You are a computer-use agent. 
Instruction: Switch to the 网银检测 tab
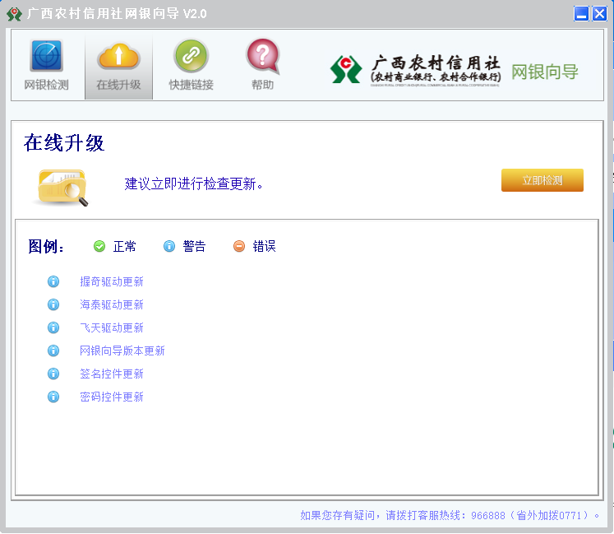pos(46,66)
